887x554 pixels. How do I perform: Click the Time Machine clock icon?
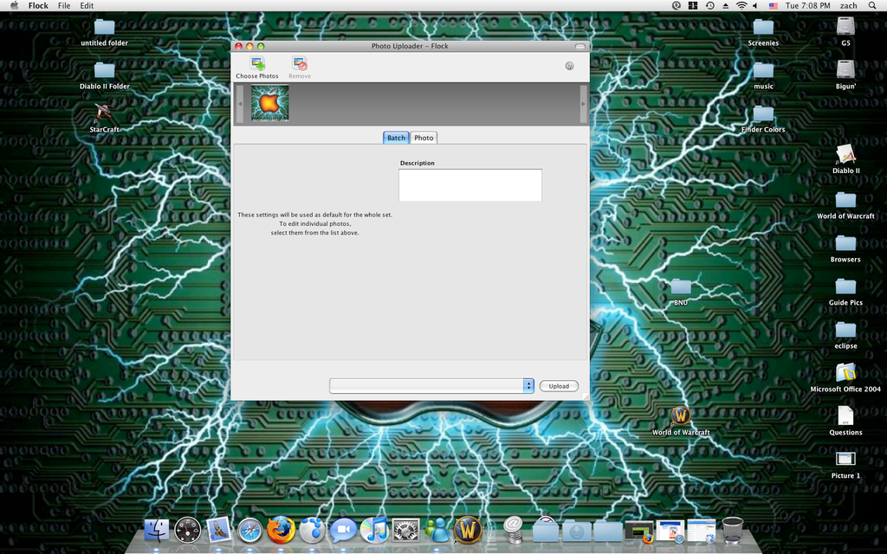click(x=710, y=6)
